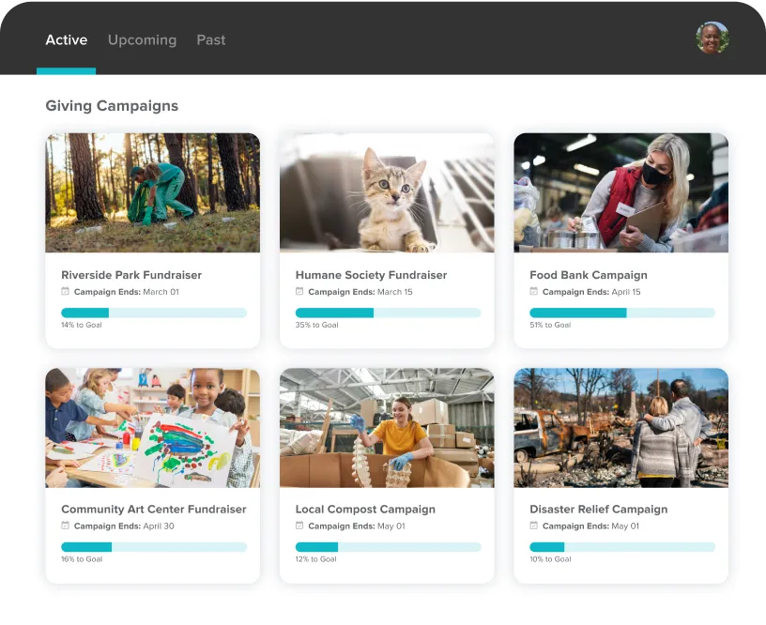
Task: Click the forest cleanup photo thumbnail
Action: pyautogui.click(x=153, y=193)
